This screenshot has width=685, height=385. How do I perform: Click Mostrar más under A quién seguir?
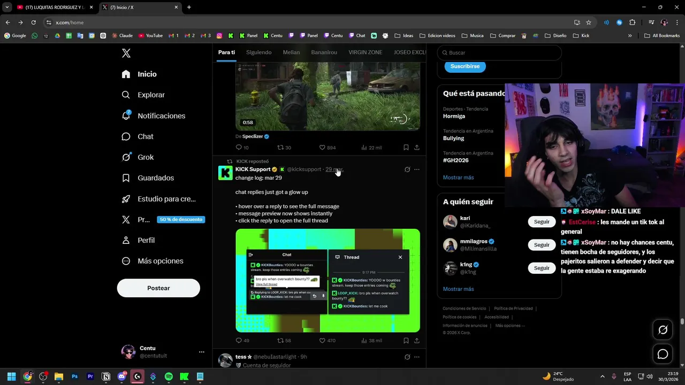click(x=458, y=289)
